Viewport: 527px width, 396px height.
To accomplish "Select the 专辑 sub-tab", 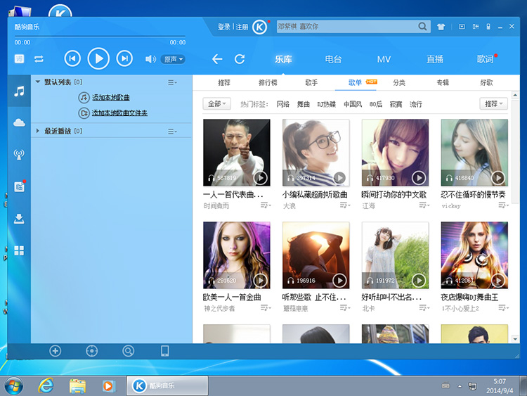I will pos(443,82).
